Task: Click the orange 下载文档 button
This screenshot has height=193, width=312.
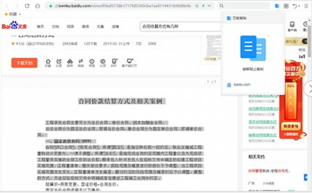Action: click(24, 63)
